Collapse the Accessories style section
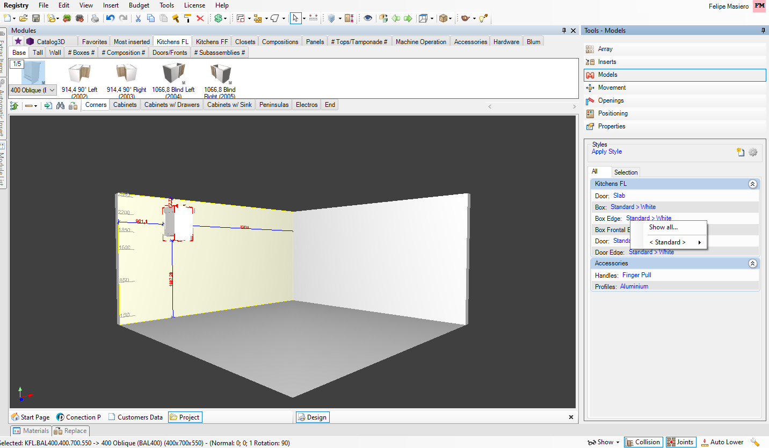Image resolution: width=769 pixels, height=448 pixels. 752,263
